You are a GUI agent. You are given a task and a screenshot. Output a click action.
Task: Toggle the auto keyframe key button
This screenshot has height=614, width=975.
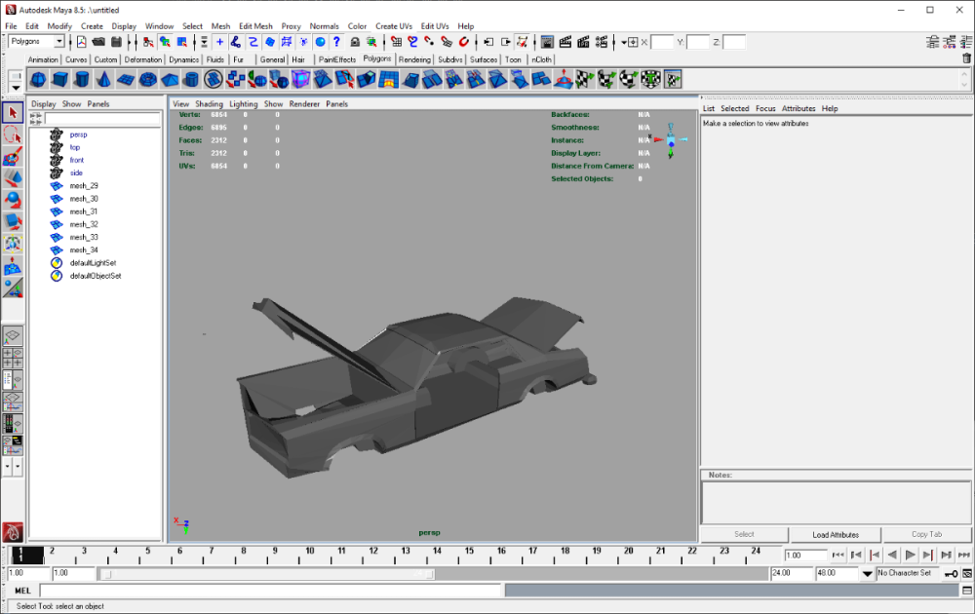tap(951, 573)
